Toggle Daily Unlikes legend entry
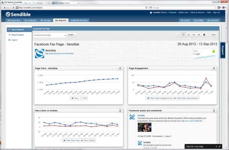Viewport: 229px width, 150px height. [88, 140]
